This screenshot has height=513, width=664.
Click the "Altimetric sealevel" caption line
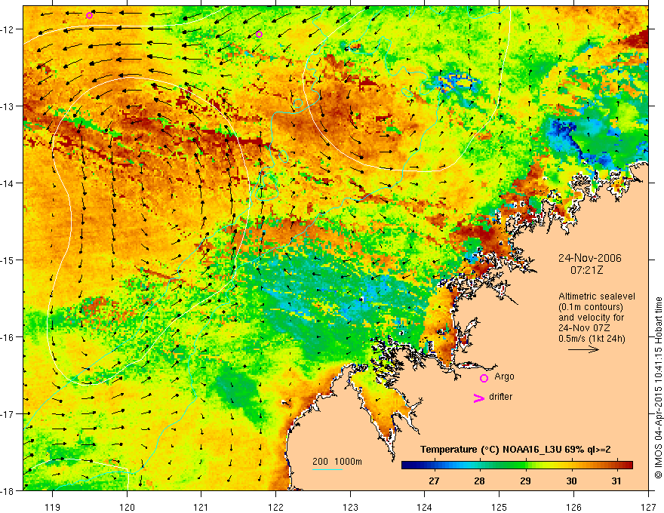[x=597, y=296]
